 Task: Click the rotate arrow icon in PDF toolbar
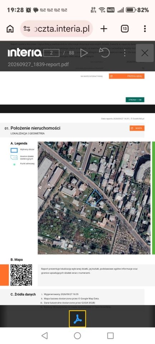pyautogui.click(x=104, y=53)
